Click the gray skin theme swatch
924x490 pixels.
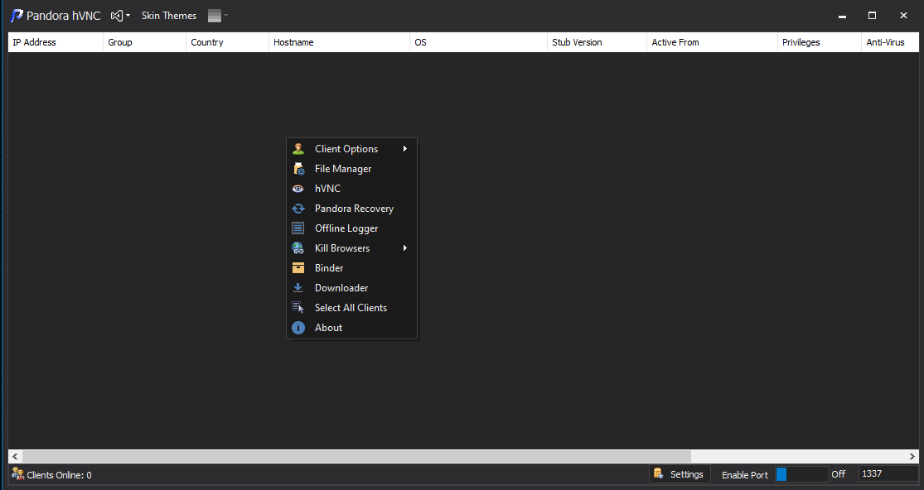(215, 16)
